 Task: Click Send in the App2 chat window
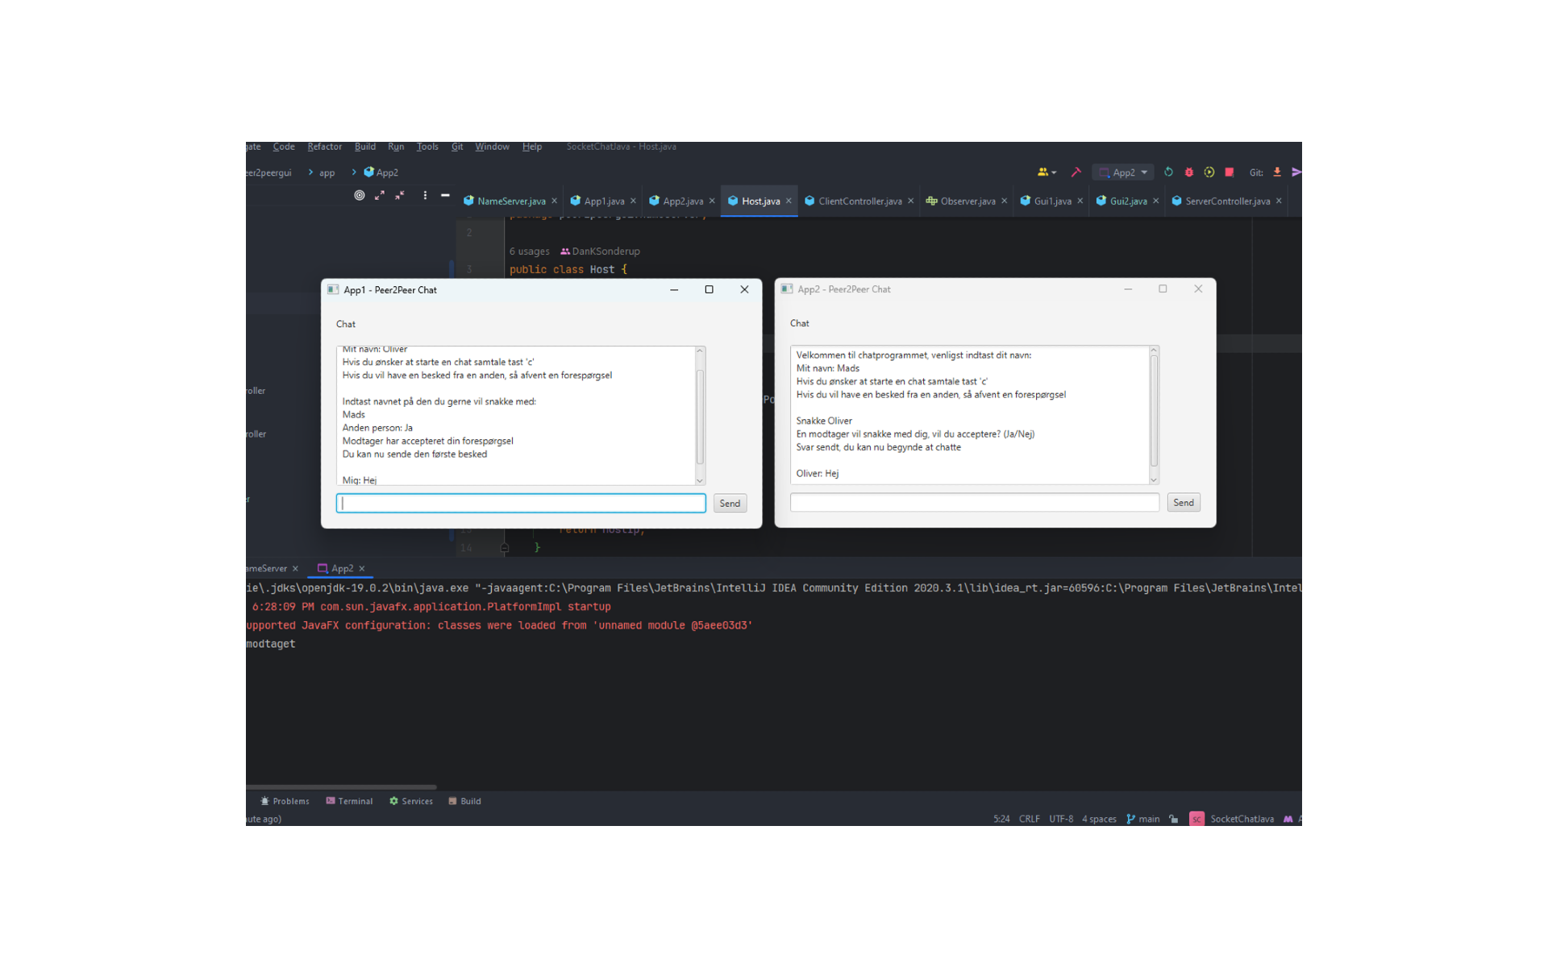point(1184,503)
